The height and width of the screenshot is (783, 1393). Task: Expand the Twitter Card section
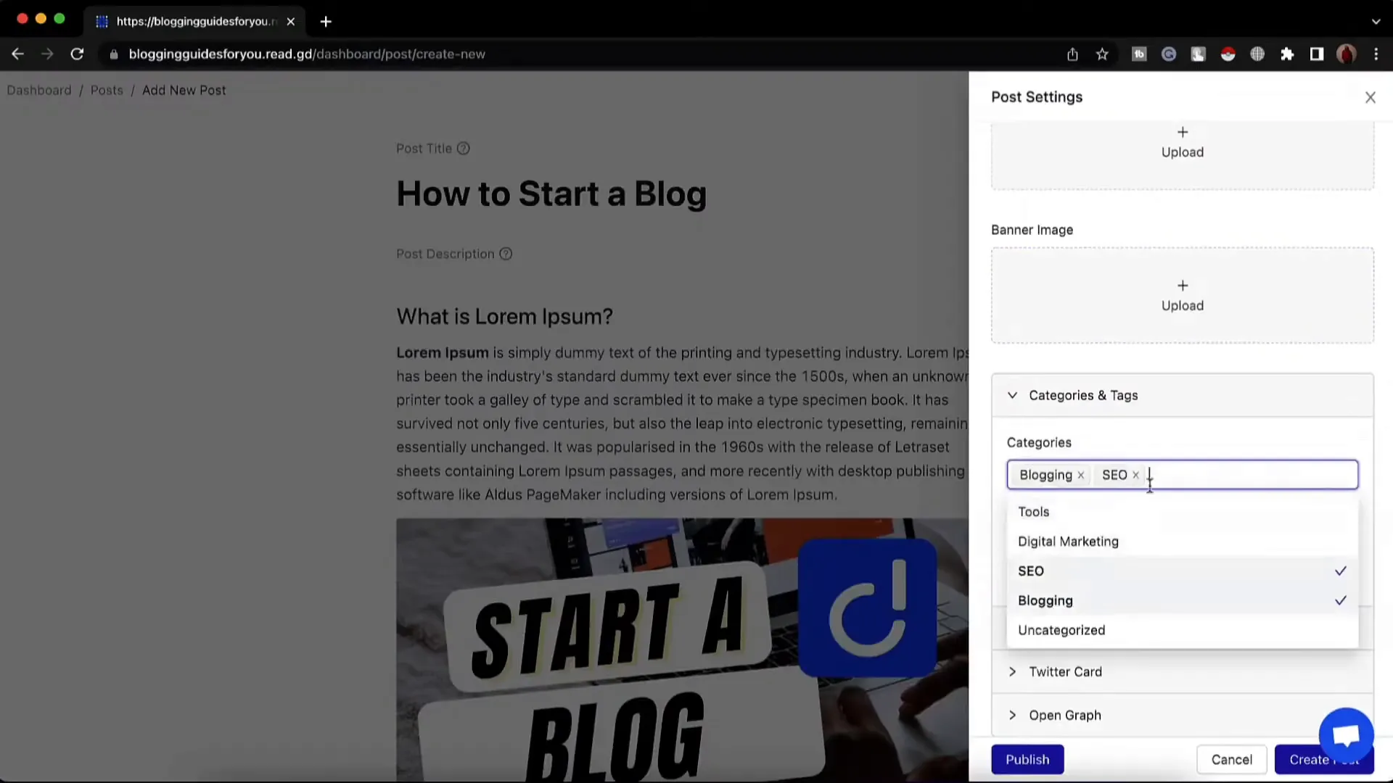(1183, 672)
